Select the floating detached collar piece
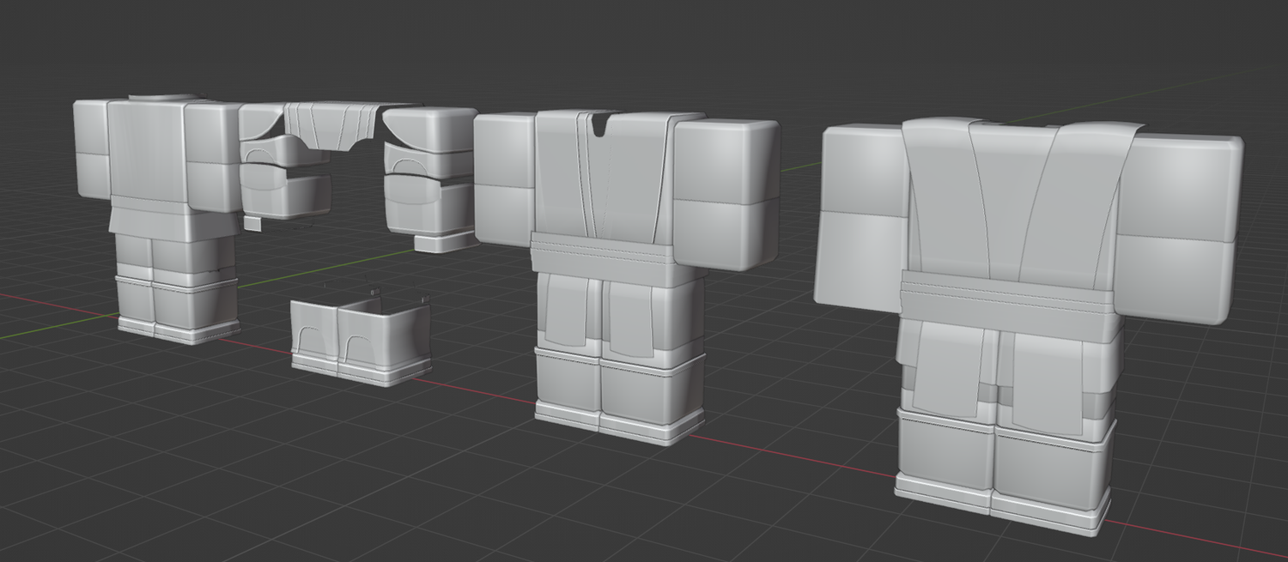This screenshot has width=1288, height=562. [331, 124]
